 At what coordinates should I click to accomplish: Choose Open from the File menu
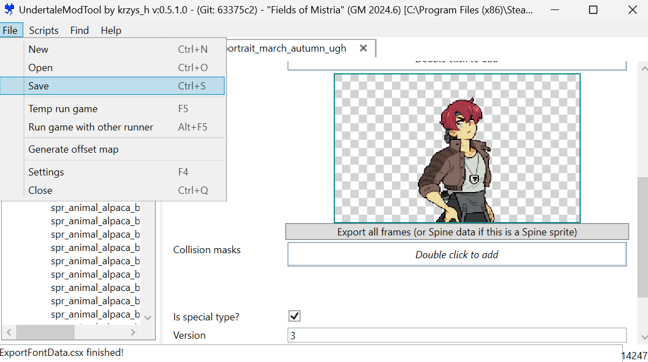tap(112, 68)
